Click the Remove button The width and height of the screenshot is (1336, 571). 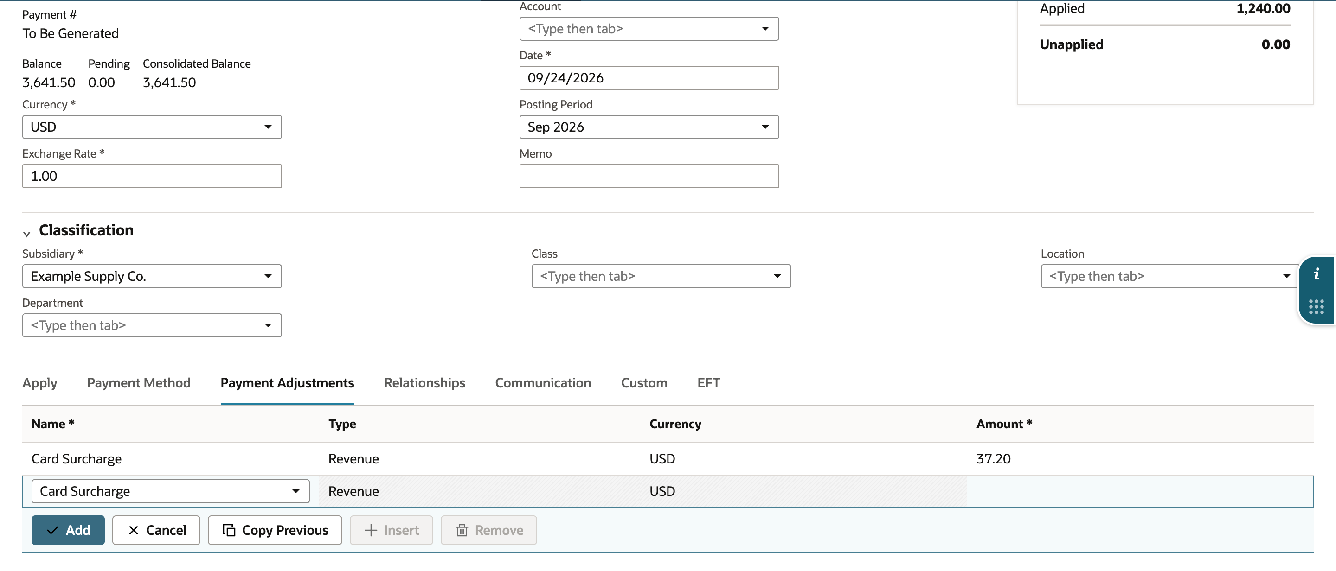tap(488, 530)
